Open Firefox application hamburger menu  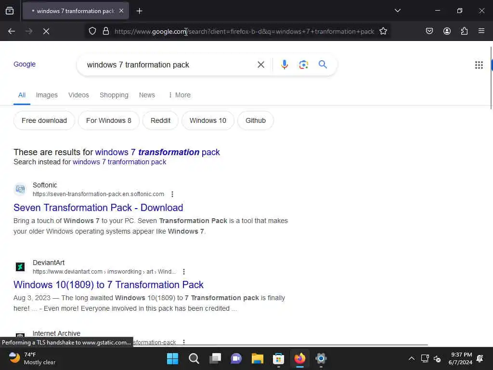[481, 31]
